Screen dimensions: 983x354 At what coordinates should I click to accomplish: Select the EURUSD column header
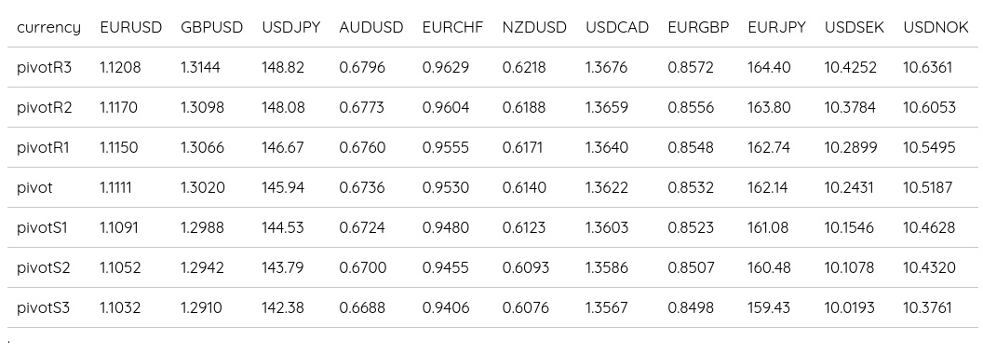point(131,28)
